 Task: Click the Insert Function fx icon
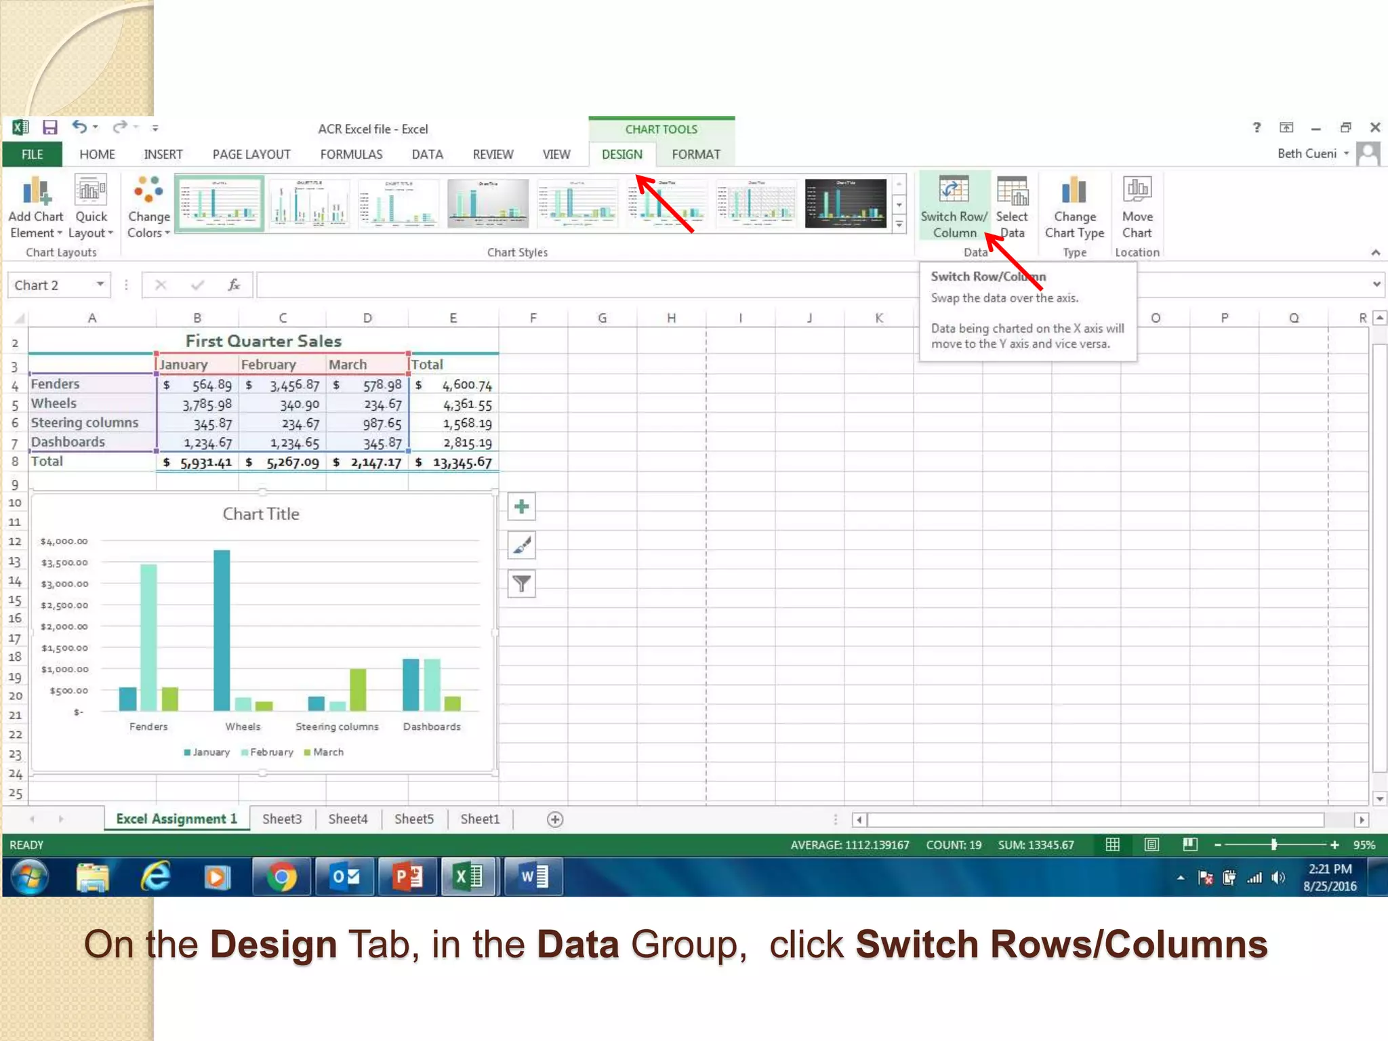pos(234,285)
